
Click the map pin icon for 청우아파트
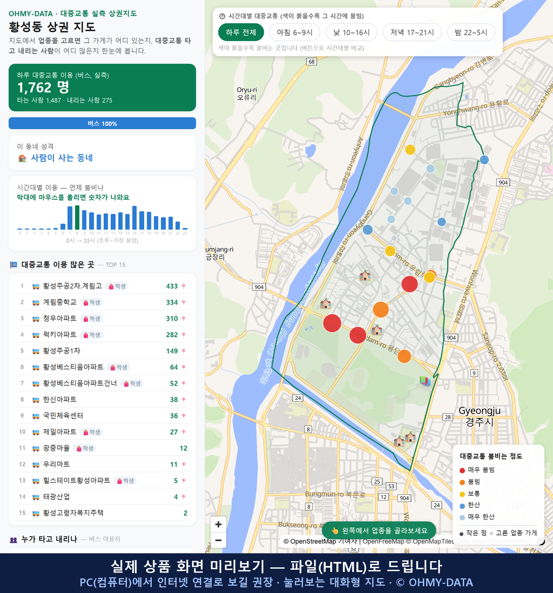pos(184,319)
